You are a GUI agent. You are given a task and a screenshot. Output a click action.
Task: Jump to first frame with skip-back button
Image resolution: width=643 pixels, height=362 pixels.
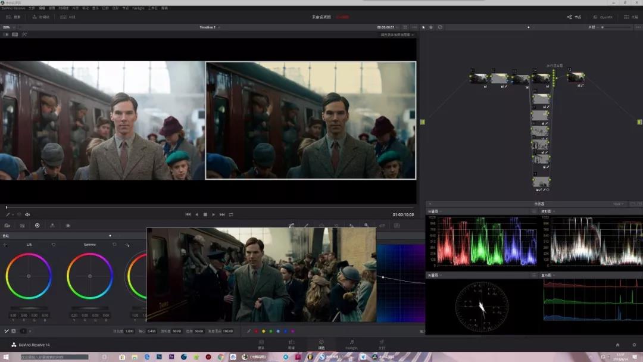(188, 214)
